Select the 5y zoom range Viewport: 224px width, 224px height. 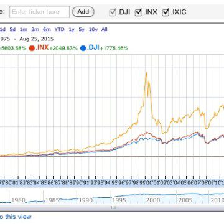tap(82, 30)
